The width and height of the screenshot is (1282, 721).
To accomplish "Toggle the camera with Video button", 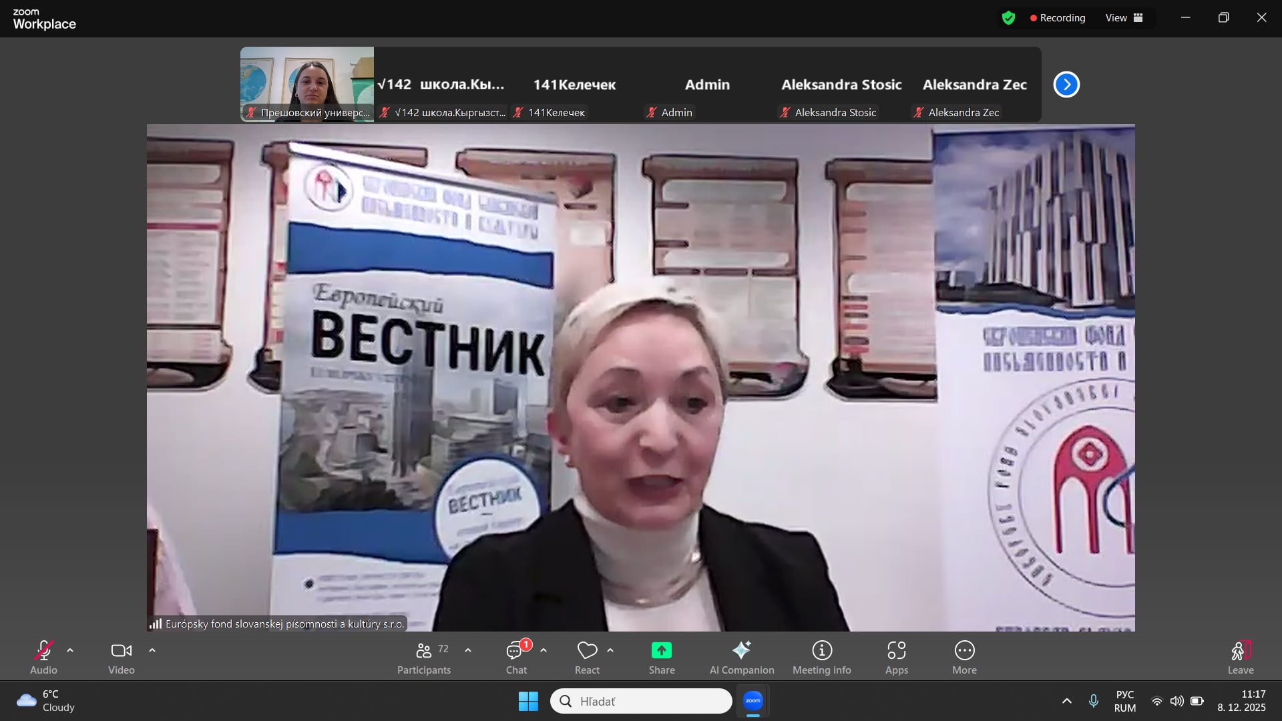I will pos(122,658).
